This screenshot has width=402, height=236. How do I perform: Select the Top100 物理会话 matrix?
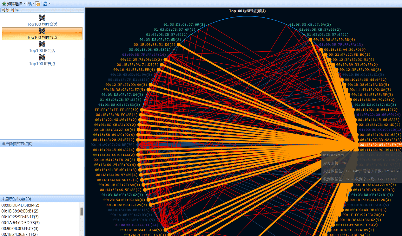point(42,24)
